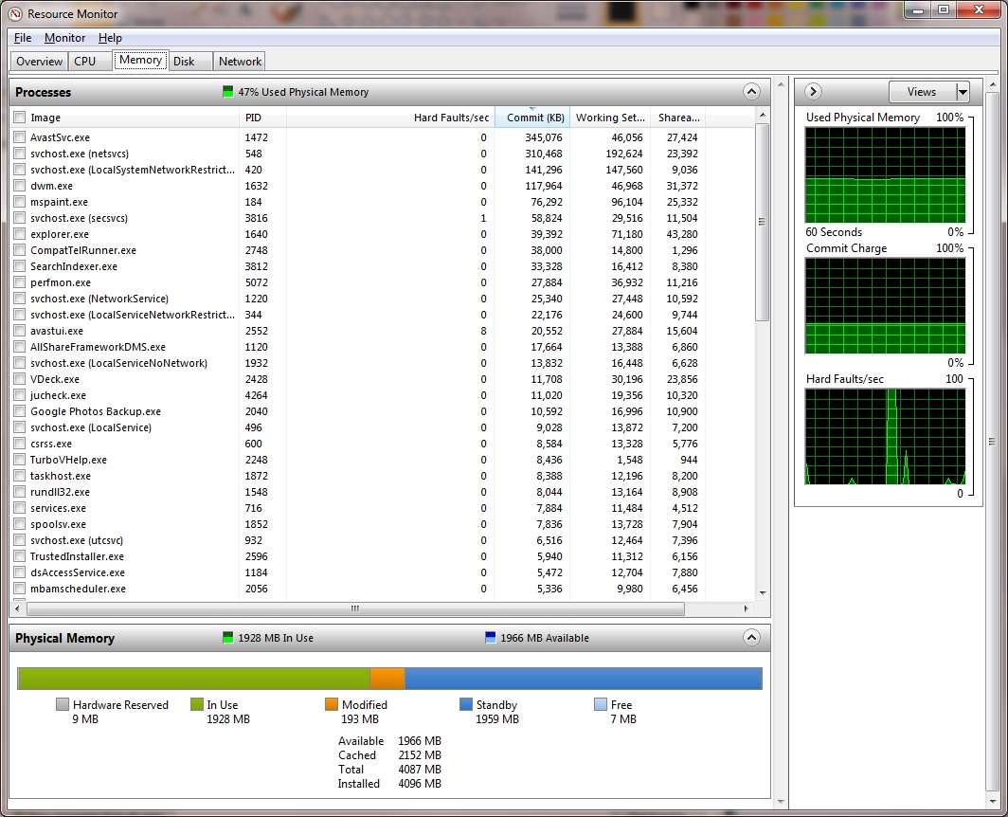Image resolution: width=1008 pixels, height=817 pixels.
Task: Click the blue Standby legend swatch
Action: 466,704
